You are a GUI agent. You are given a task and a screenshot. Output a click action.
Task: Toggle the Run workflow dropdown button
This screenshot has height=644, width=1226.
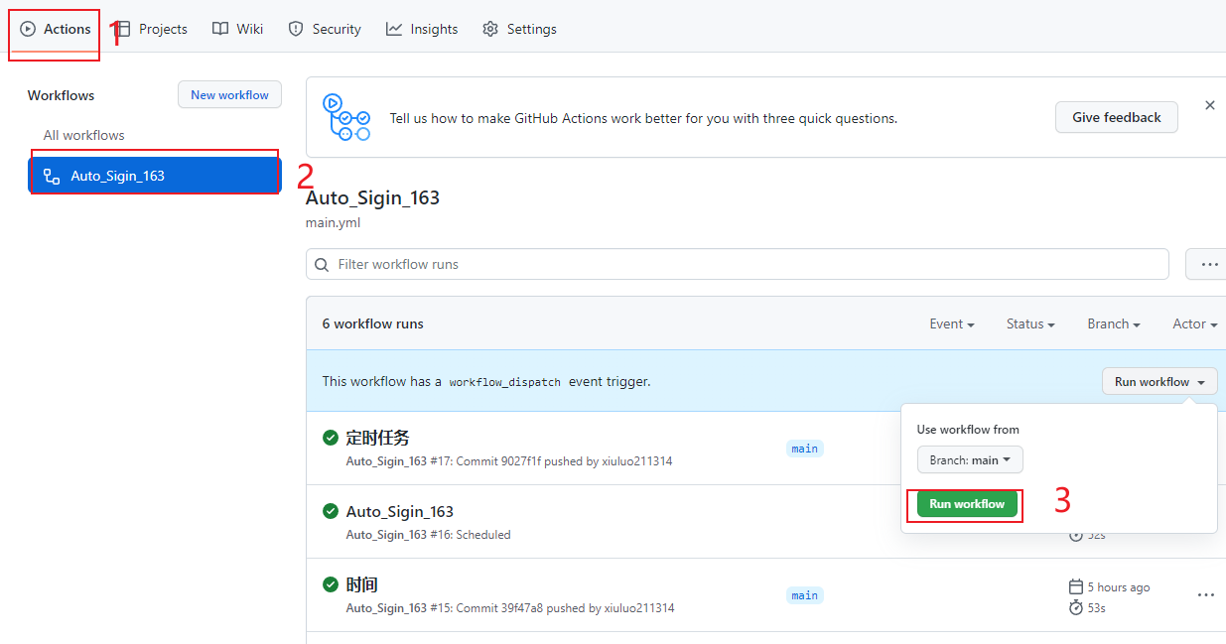1159,381
